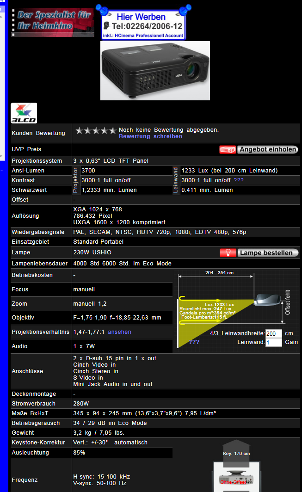Viewport: 302px width, 492px height.
Task: Click the 'Kunden Bewertung' label
Action: (38, 133)
